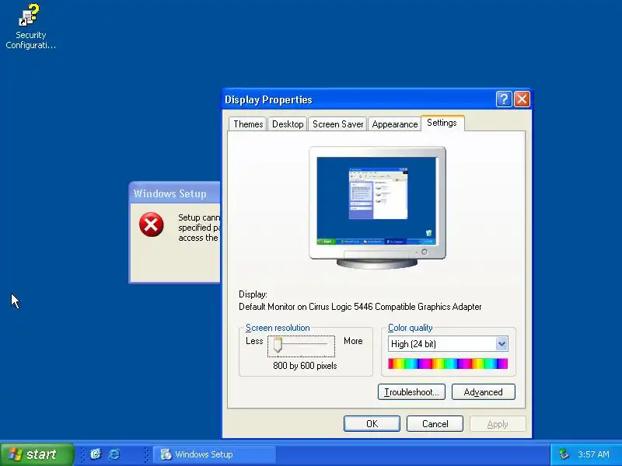
Task: Click the monitor preview image
Action: (377, 207)
